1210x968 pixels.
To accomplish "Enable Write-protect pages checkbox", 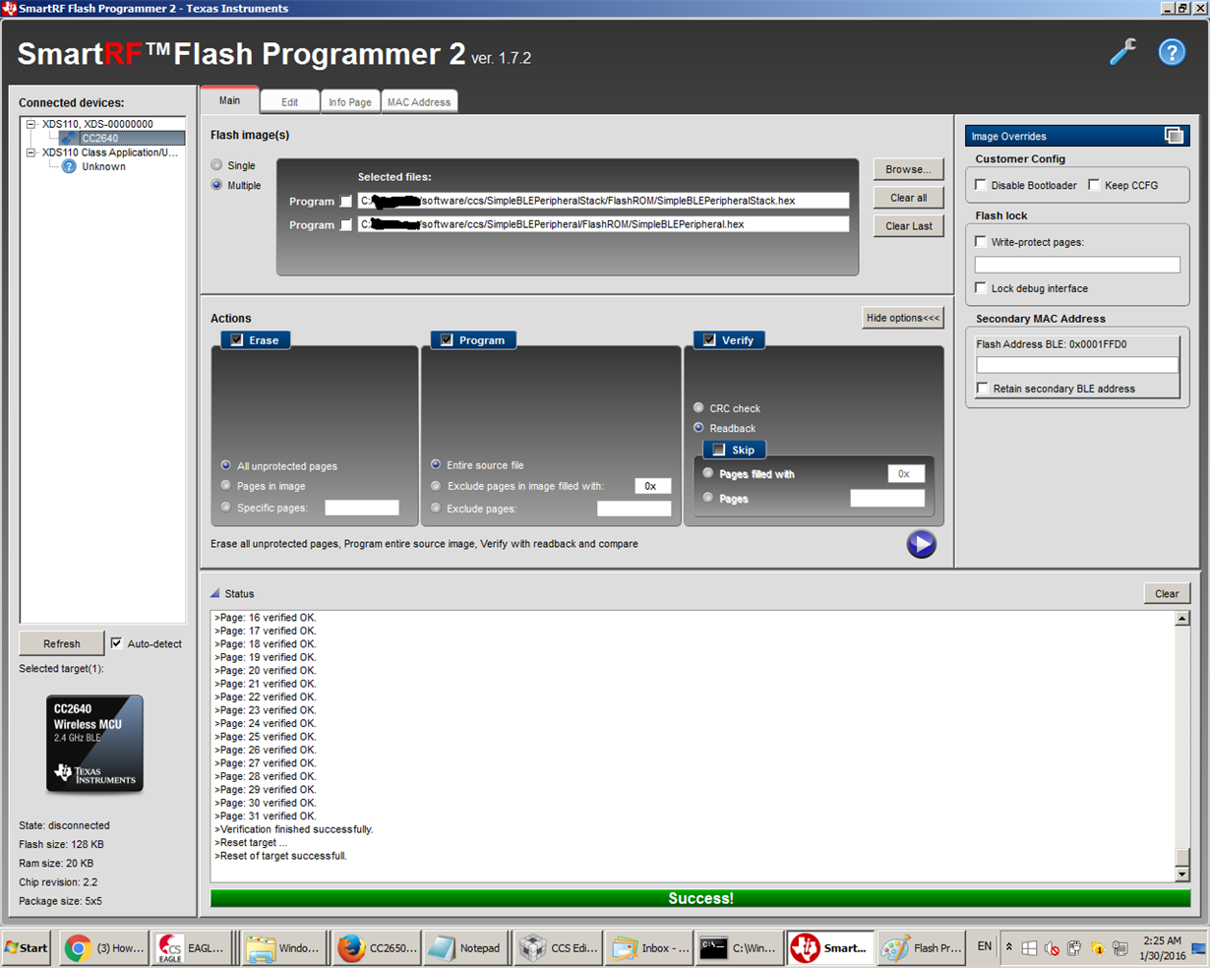I will pos(981,241).
